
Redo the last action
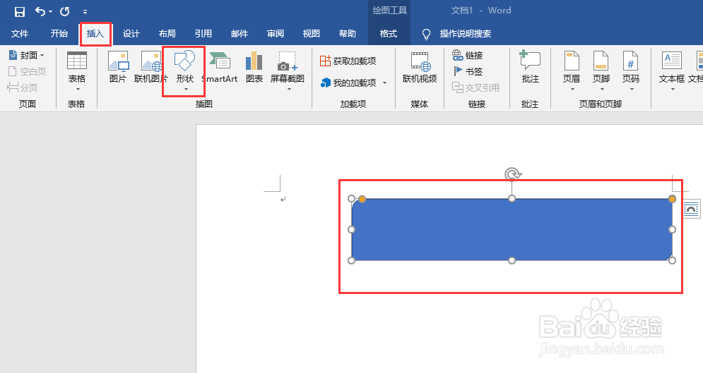click(x=65, y=11)
